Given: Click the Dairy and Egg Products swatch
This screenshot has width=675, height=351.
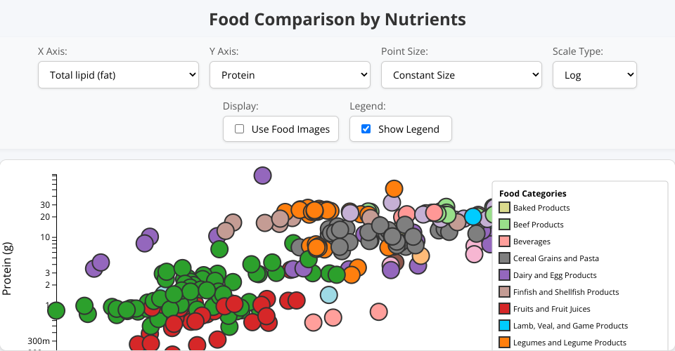Looking at the screenshot, I should [x=504, y=275].
